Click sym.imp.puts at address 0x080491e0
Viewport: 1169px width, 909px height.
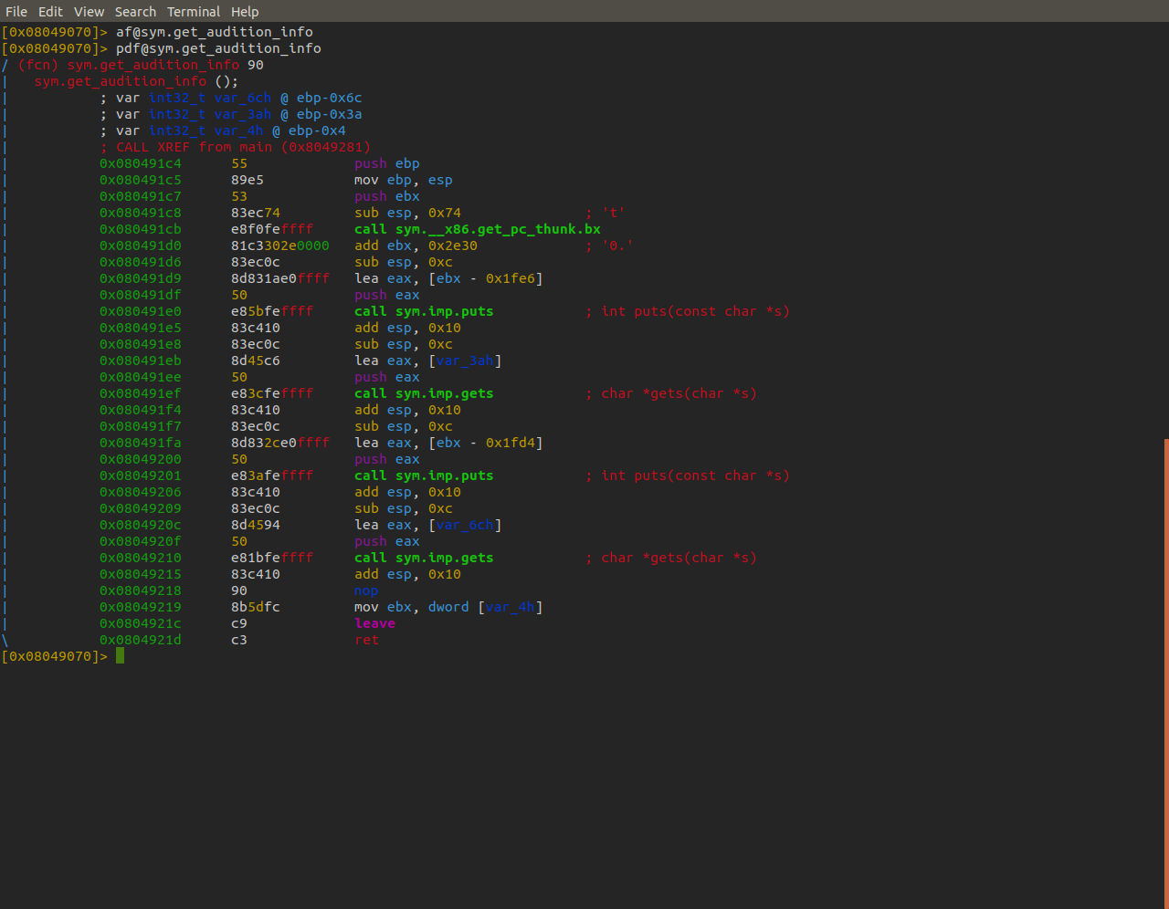point(445,311)
